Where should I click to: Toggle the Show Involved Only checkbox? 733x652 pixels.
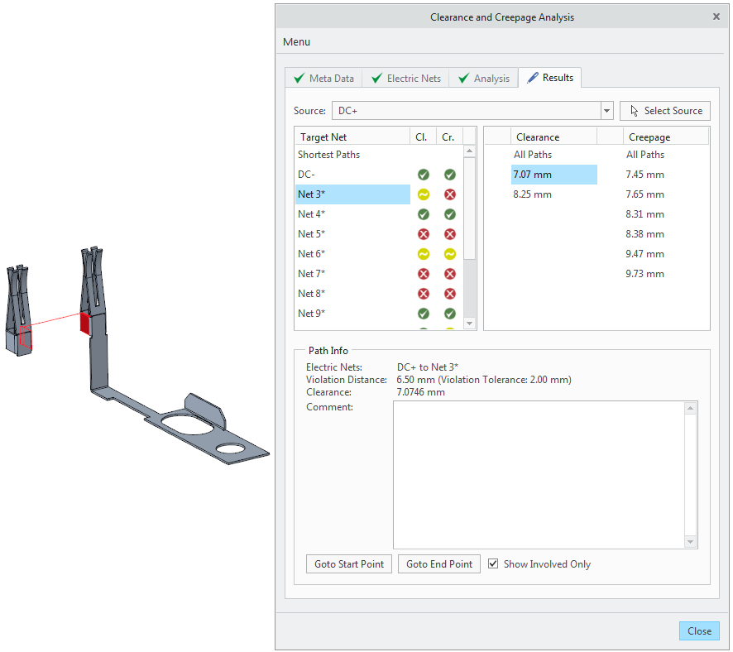494,564
